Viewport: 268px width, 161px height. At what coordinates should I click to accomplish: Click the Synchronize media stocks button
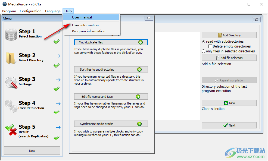111,124
